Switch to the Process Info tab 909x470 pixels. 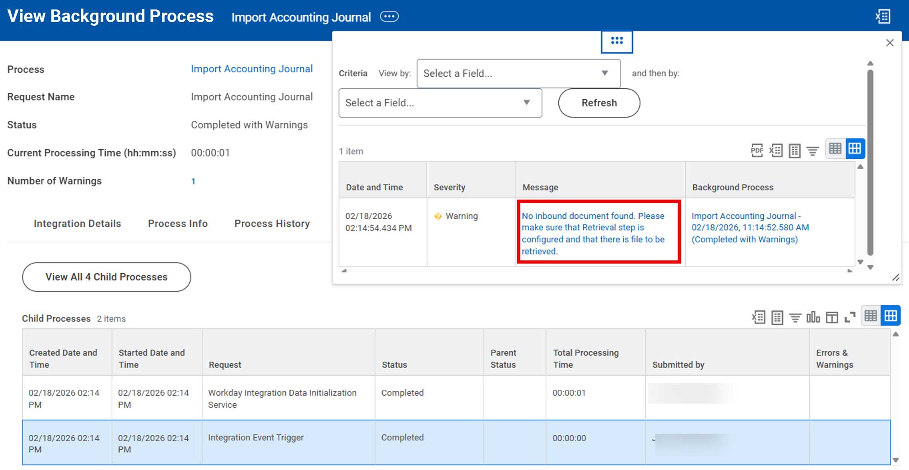click(177, 223)
